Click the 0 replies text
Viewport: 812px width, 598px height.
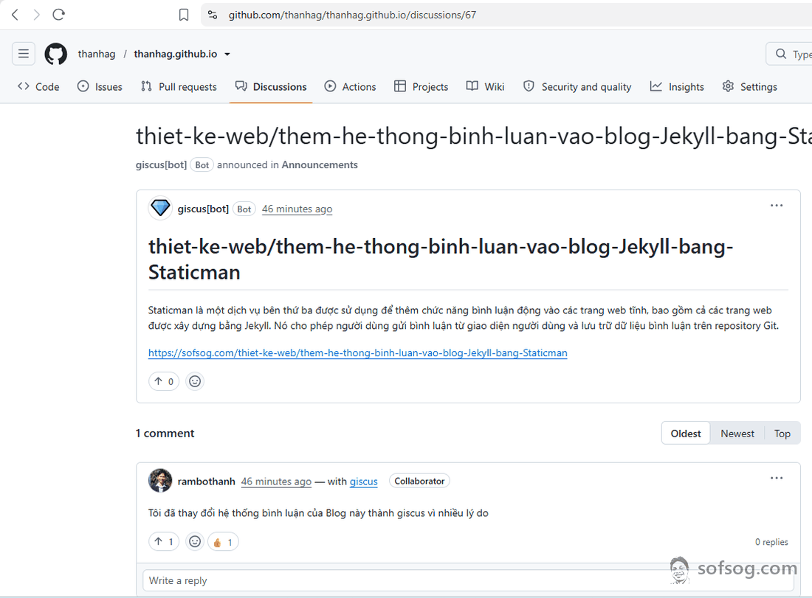coord(771,542)
